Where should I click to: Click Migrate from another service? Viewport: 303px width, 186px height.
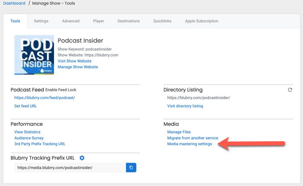pyautogui.click(x=193, y=138)
